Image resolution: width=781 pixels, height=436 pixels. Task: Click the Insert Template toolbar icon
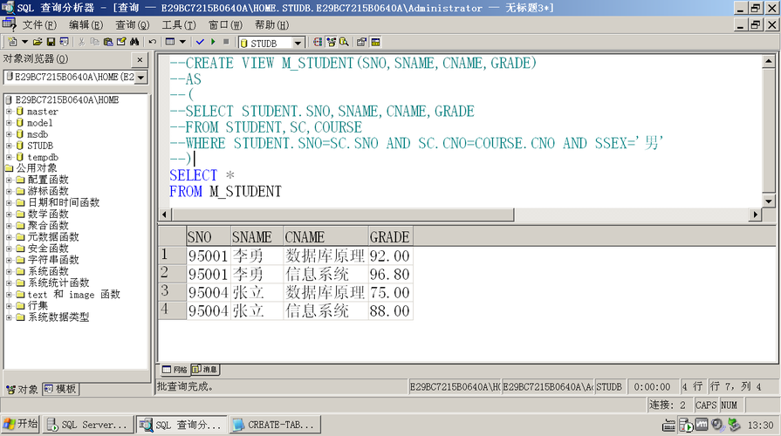65,43
